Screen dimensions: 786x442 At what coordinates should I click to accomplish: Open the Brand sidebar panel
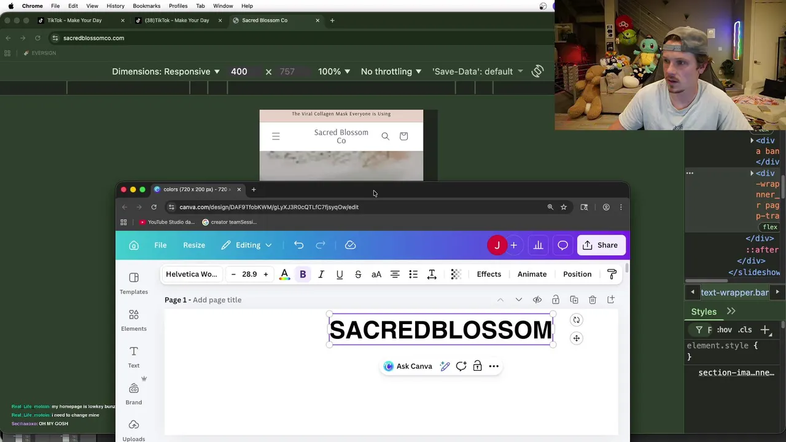click(x=134, y=394)
